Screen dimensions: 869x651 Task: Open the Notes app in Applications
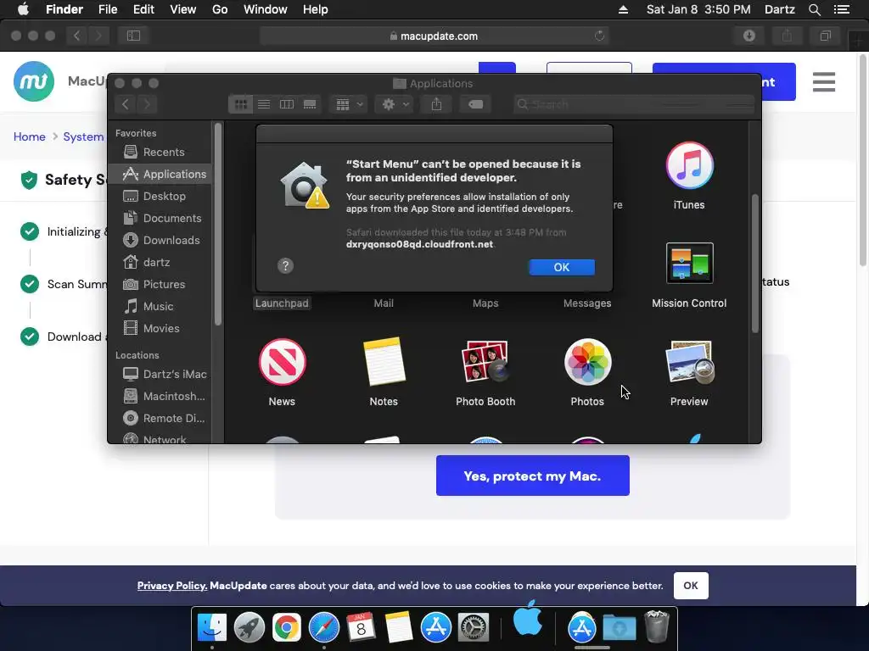pyautogui.click(x=384, y=362)
